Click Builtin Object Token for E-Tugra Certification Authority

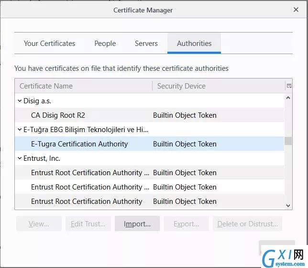pyautogui.click(x=185, y=144)
